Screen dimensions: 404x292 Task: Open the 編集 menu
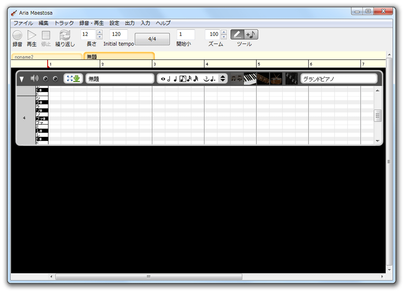pyautogui.click(x=43, y=23)
